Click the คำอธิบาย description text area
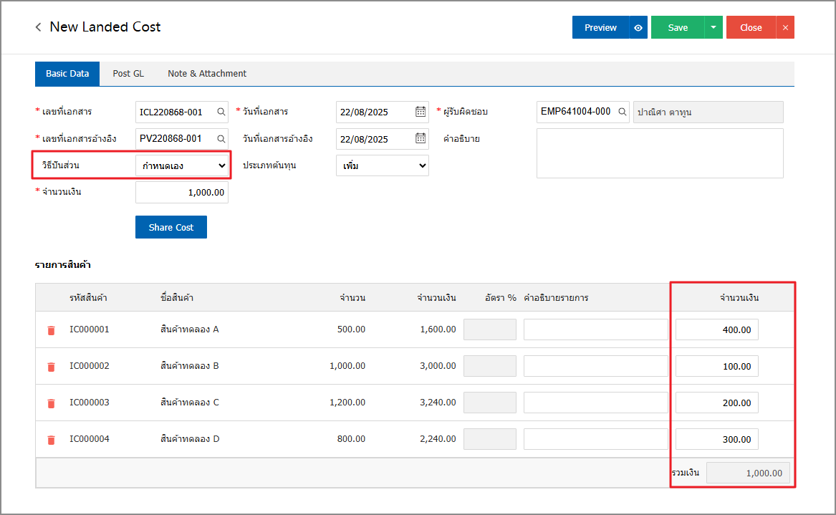836x515 pixels. pos(659,153)
